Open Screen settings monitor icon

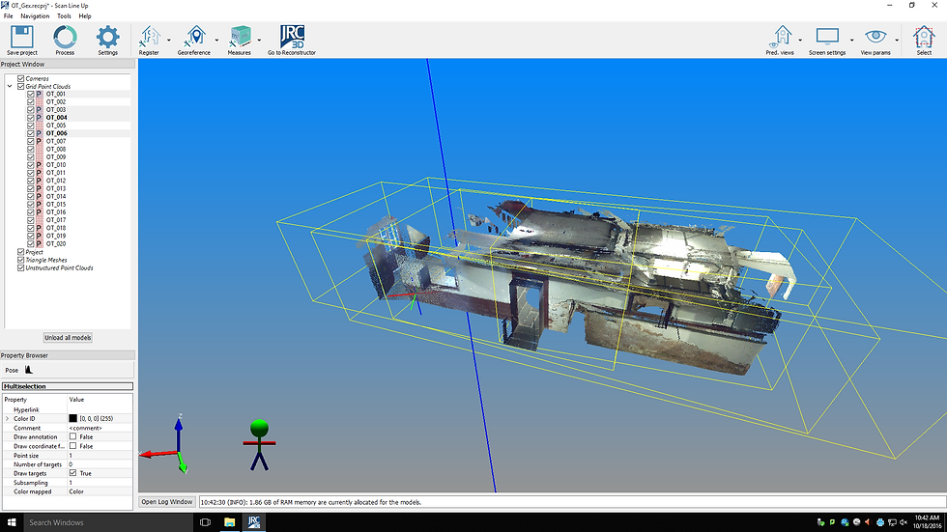pyautogui.click(x=827, y=37)
